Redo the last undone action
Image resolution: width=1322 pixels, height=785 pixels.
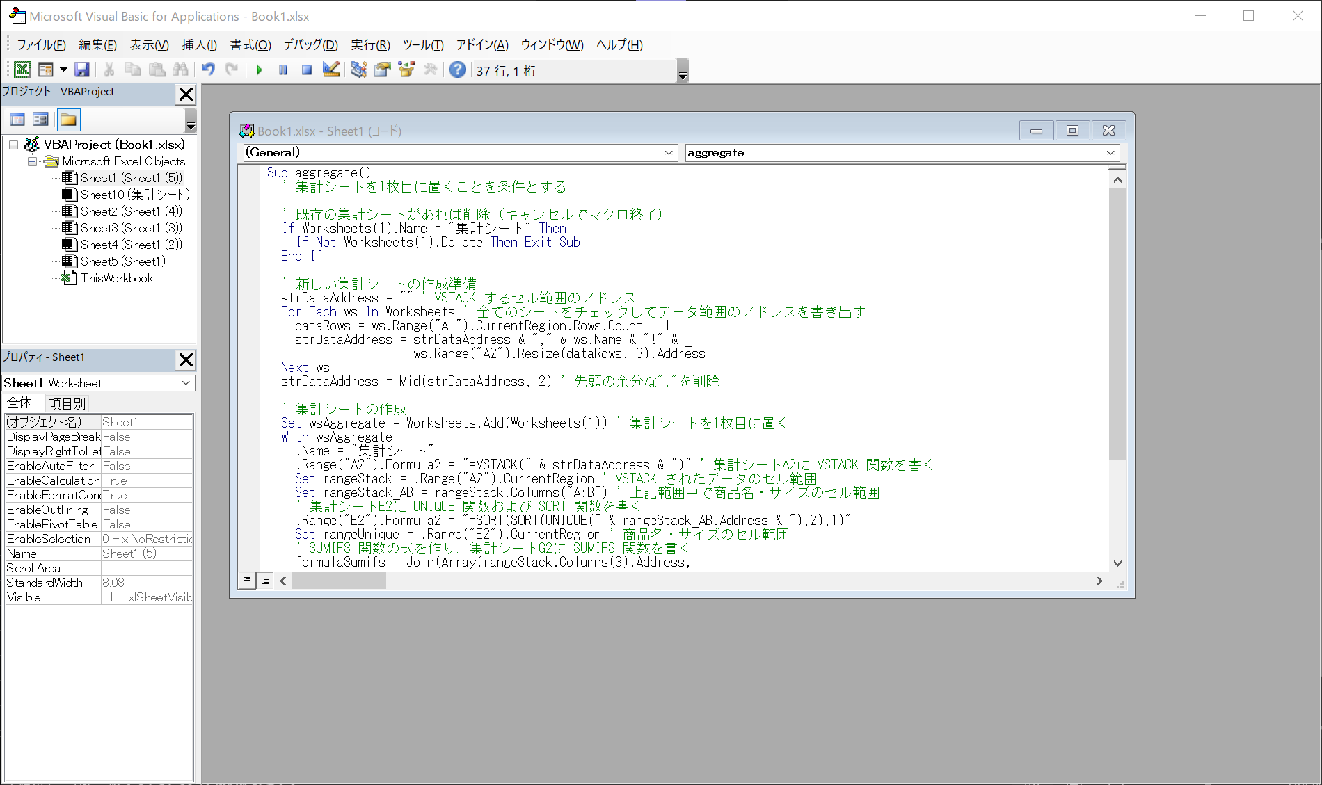tap(232, 70)
